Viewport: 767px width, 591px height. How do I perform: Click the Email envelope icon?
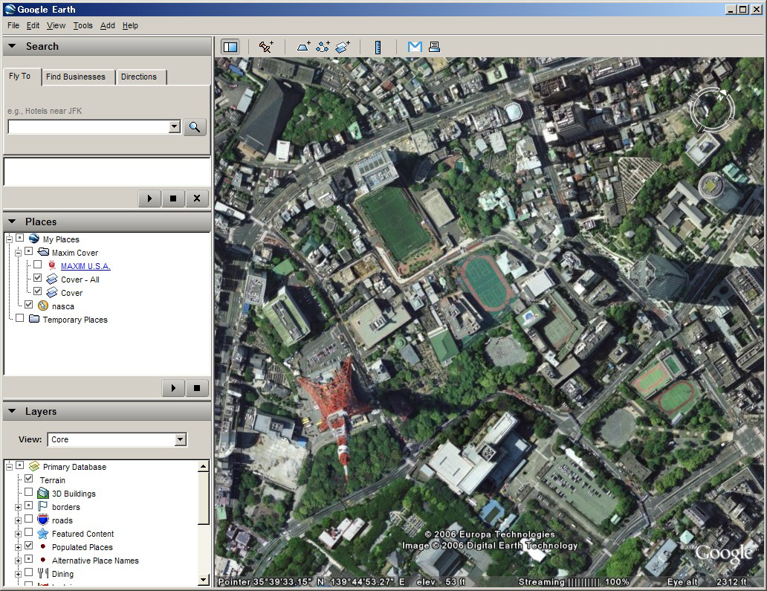click(415, 47)
